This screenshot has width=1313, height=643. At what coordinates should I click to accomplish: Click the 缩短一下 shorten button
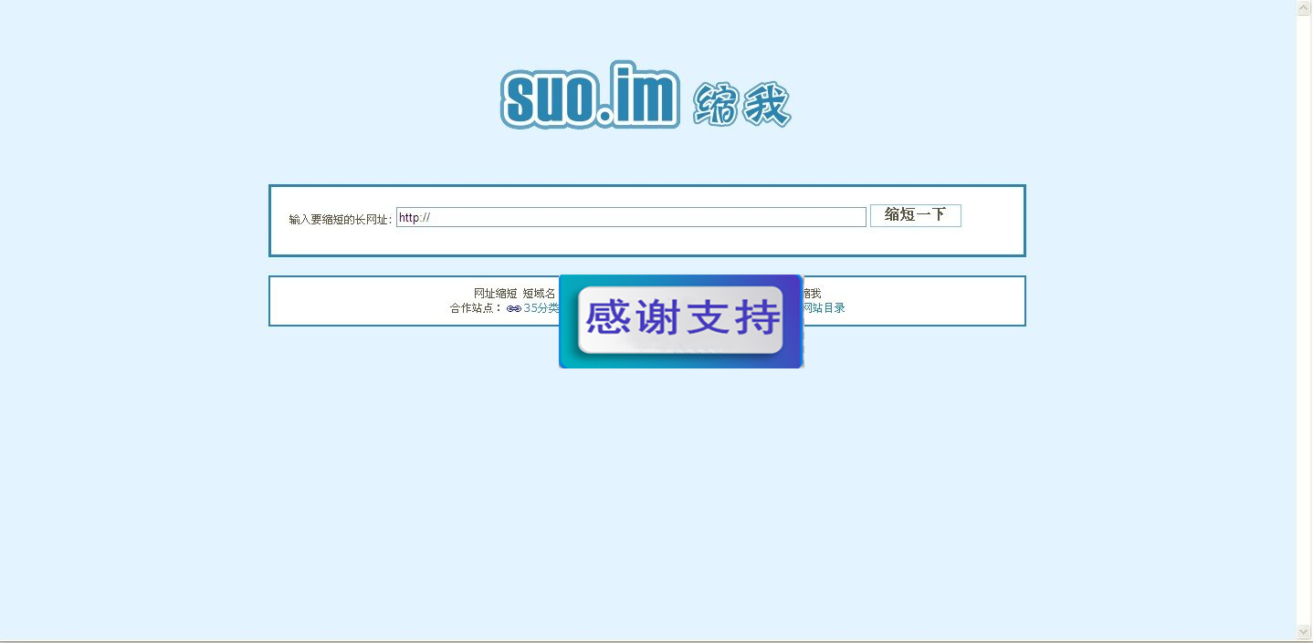915,215
